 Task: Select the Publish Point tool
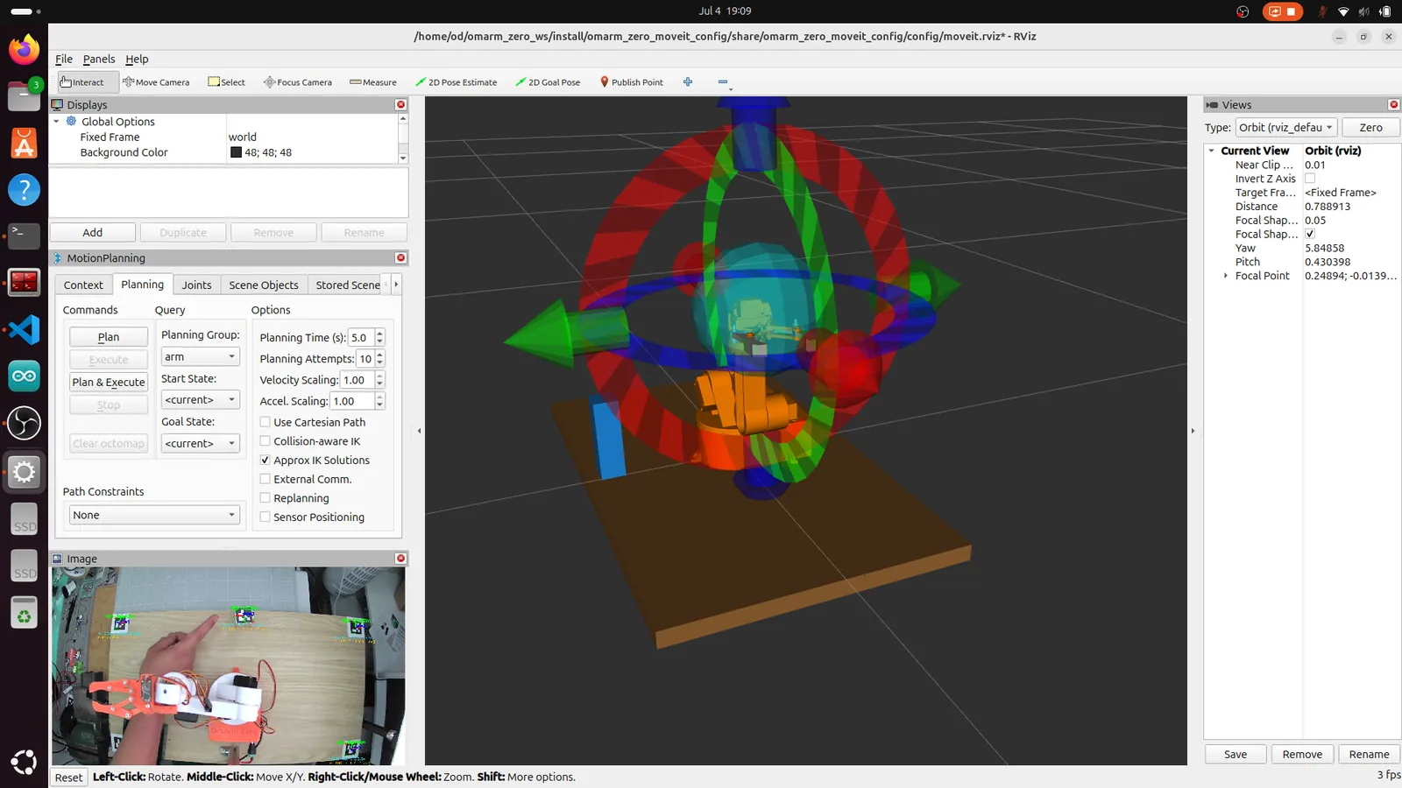coord(631,82)
